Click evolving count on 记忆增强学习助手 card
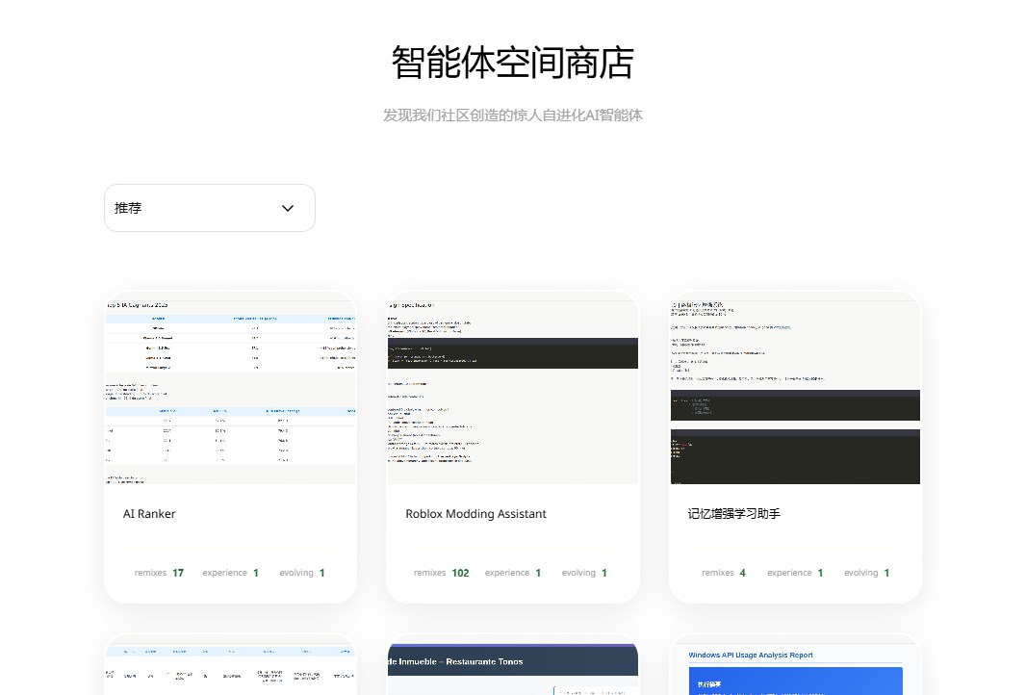This screenshot has width=1026, height=695. (x=866, y=573)
